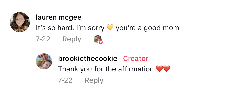
Task: Reply to brookiethecookie's comment
Action: pyautogui.click(x=94, y=80)
